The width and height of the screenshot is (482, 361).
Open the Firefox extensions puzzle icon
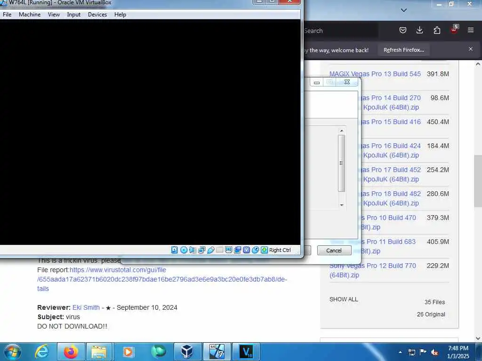pos(437,30)
